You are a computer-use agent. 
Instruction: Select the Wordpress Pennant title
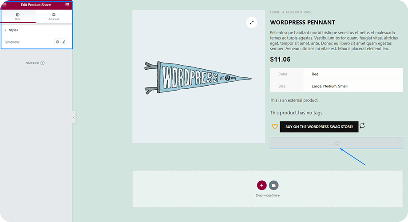(303, 22)
